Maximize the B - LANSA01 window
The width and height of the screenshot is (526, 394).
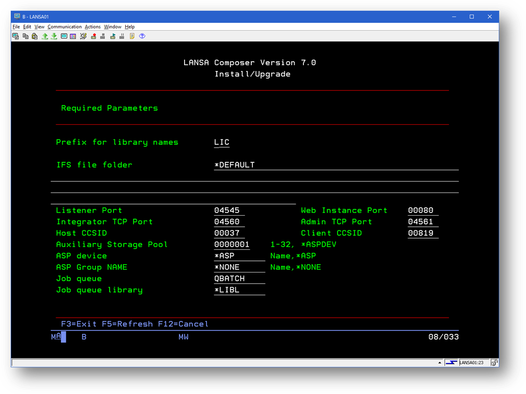coord(471,17)
